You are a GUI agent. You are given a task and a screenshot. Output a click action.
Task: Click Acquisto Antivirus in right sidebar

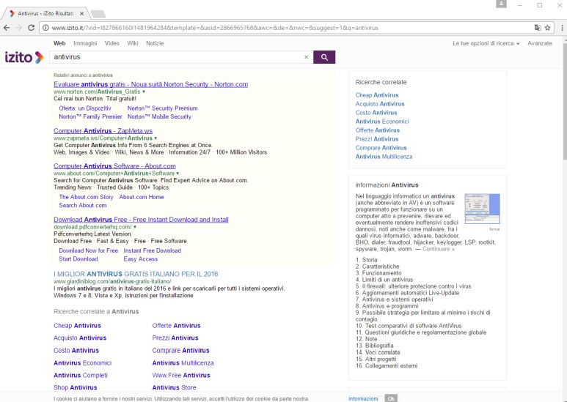coord(380,104)
